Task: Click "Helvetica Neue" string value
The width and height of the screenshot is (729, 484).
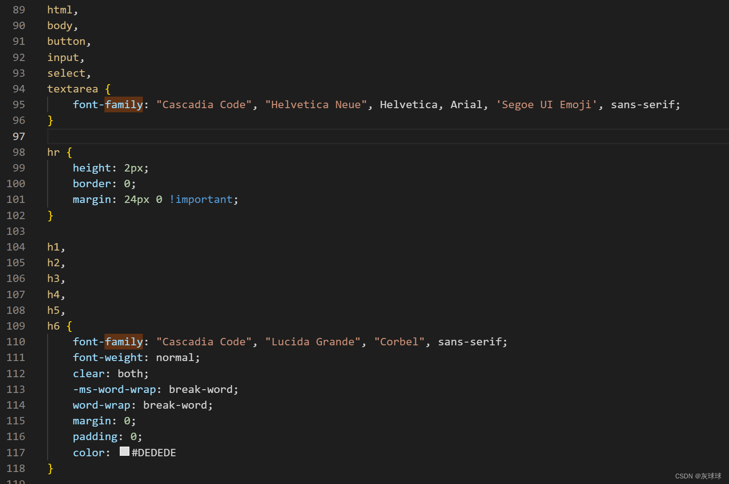Action: click(x=316, y=104)
